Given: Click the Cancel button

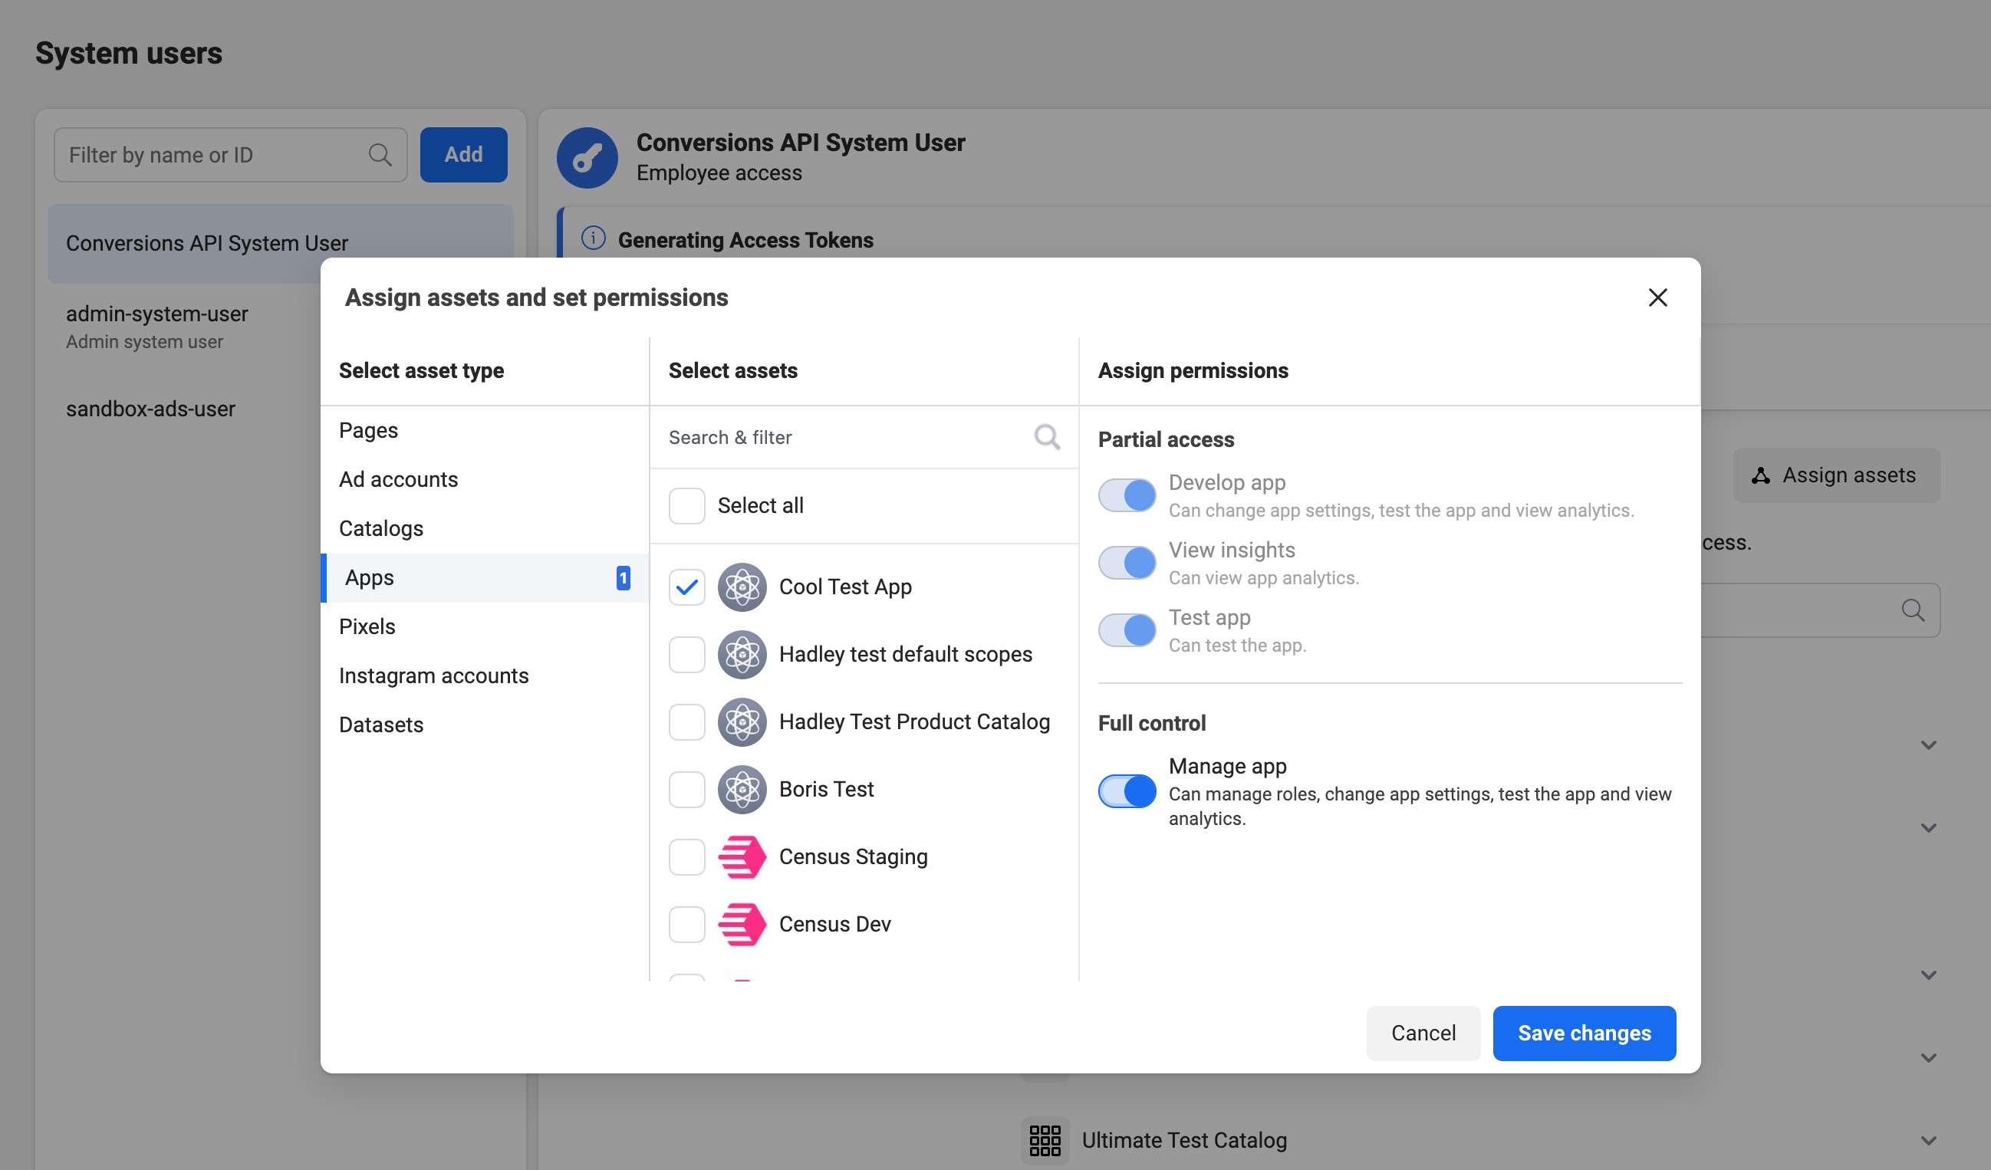Looking at the screenshot, I should click(x=1422, y=1033).
